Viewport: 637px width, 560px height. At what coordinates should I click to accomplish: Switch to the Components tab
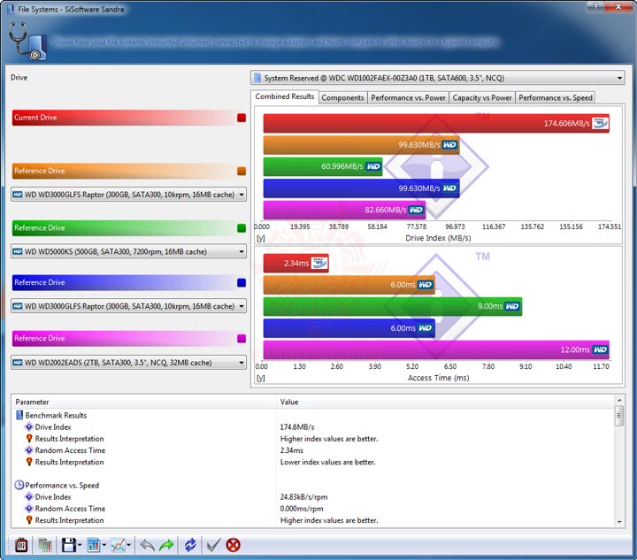click(x=343, y=98)
